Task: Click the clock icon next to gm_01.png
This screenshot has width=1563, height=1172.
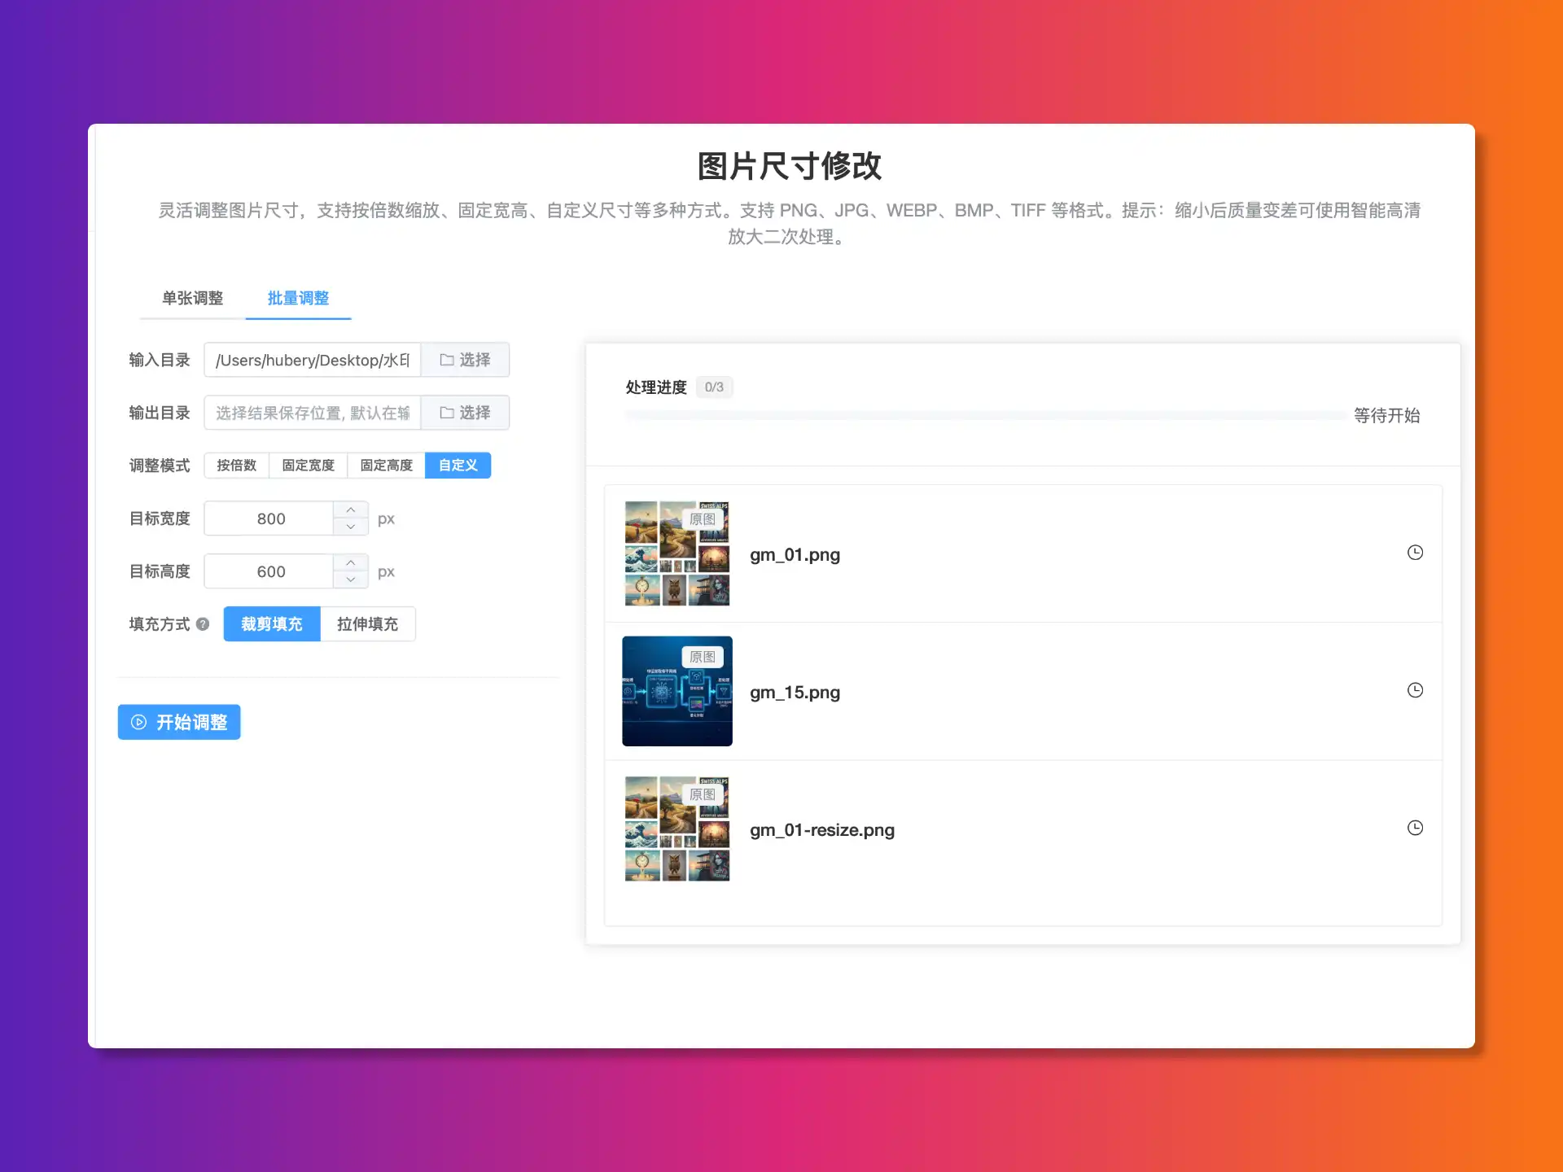Action: (1416, 553)
